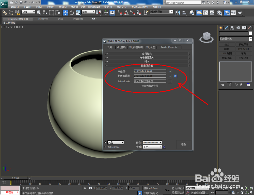Switch to Hierarchy panel icon
Viewport: 254px width, 195px height.
tap(232, 28)
